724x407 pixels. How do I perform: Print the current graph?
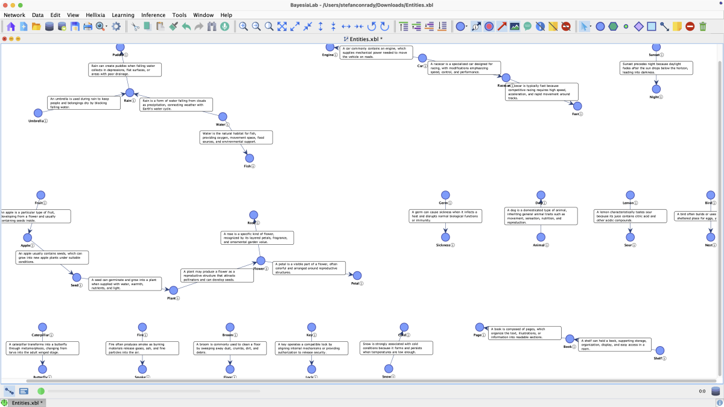pyautogui.click(x=88, y=27)
